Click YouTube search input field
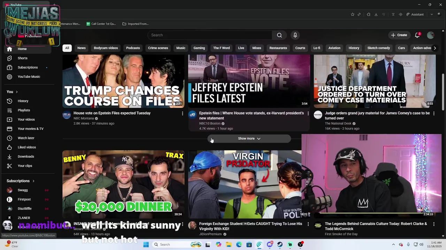The height and width of the screenshot is (250, 446). [210, 35]
